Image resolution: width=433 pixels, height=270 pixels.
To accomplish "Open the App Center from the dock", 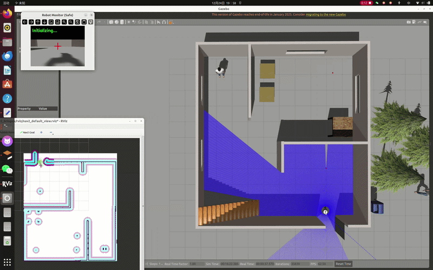I will 7,84.
